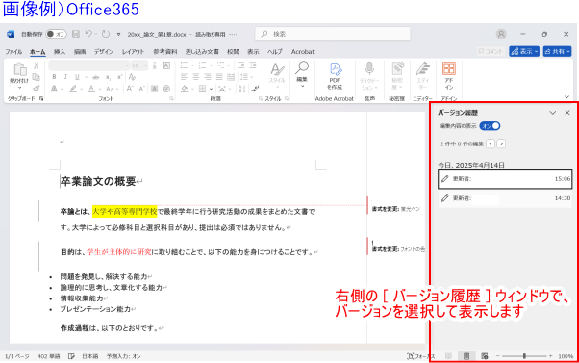Click the blue 共有 share button
Viewport: 579px width, 363px height.
tap(557, 51)
